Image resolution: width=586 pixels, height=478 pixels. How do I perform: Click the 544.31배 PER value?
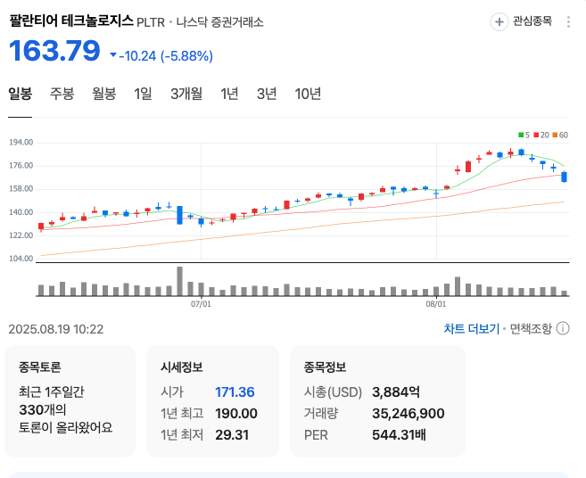(x=399, y=435)
